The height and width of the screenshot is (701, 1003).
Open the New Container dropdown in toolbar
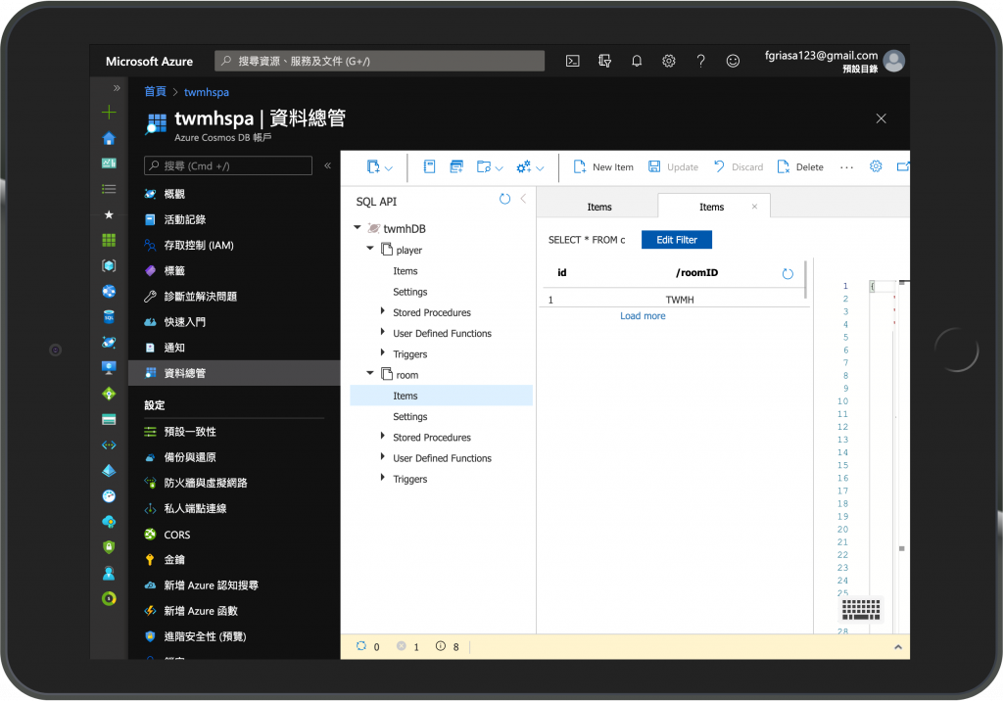pyautogui.click(x=380, y=167)
